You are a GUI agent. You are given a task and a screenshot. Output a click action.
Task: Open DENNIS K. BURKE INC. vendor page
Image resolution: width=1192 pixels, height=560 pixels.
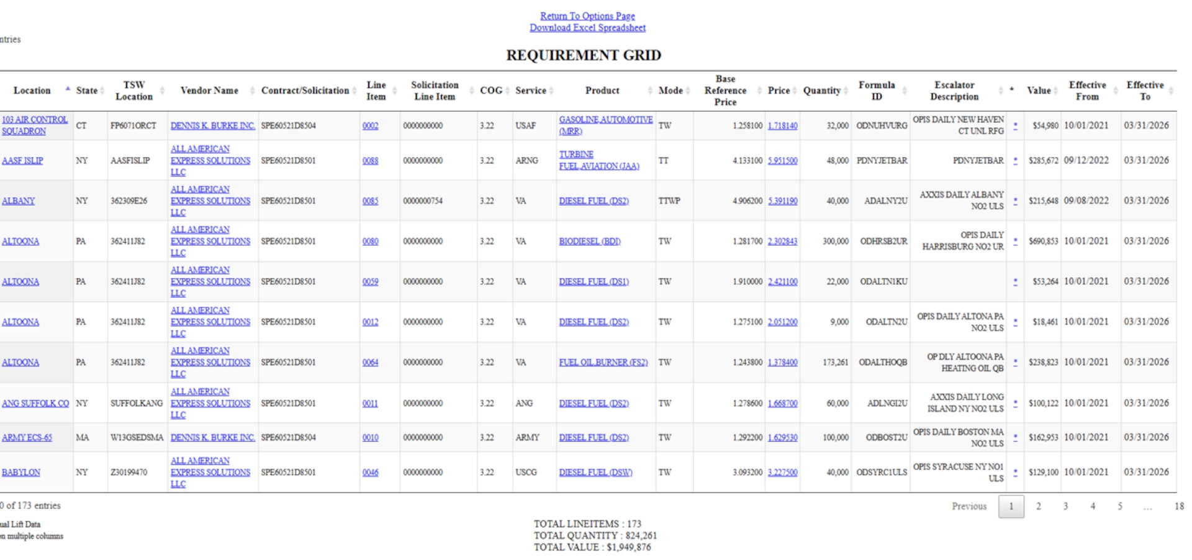pos(212,125)
